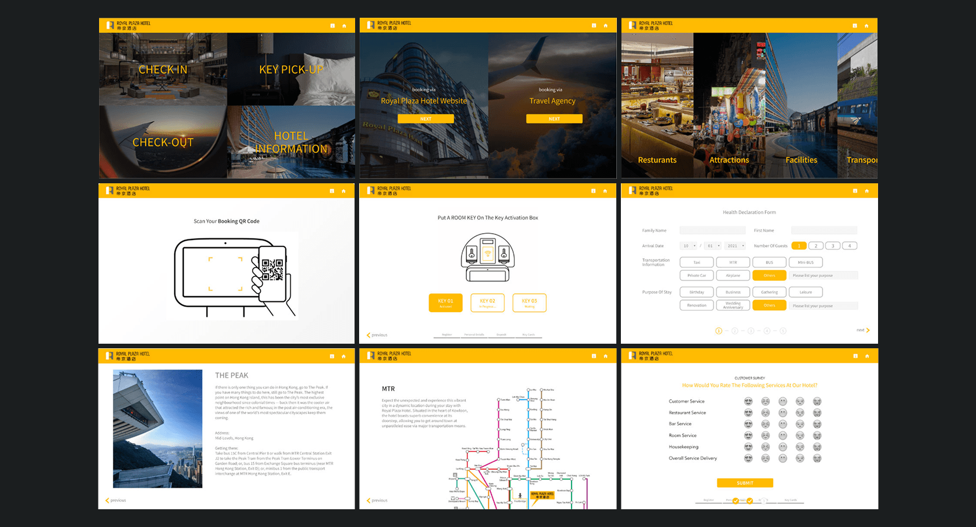
Task: Click NEXT under Travel Agency
Action: click(x=554, y=119)
